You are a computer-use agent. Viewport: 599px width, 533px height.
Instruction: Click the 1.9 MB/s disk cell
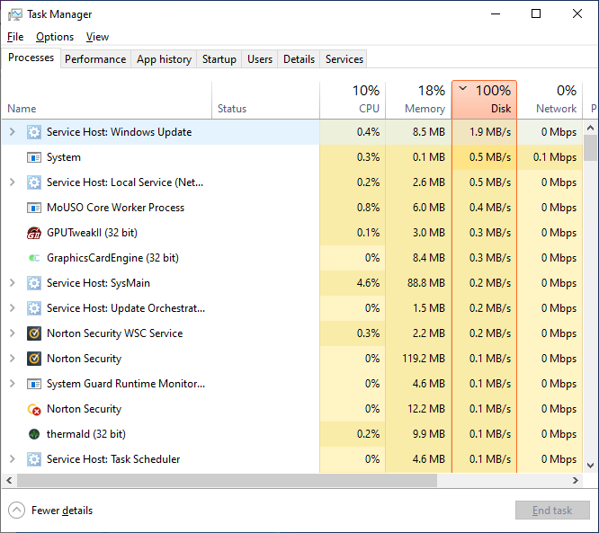pos(485,132)
